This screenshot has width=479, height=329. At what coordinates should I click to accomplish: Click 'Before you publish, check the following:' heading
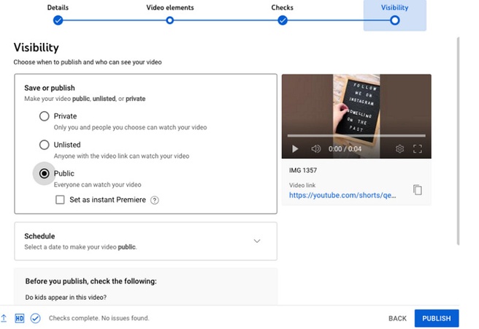click(x=91, y=281)
